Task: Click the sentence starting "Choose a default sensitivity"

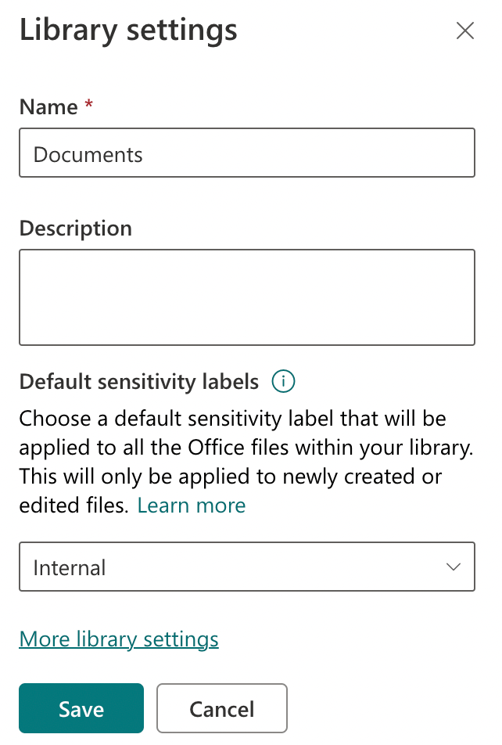Action: (232, 418)
